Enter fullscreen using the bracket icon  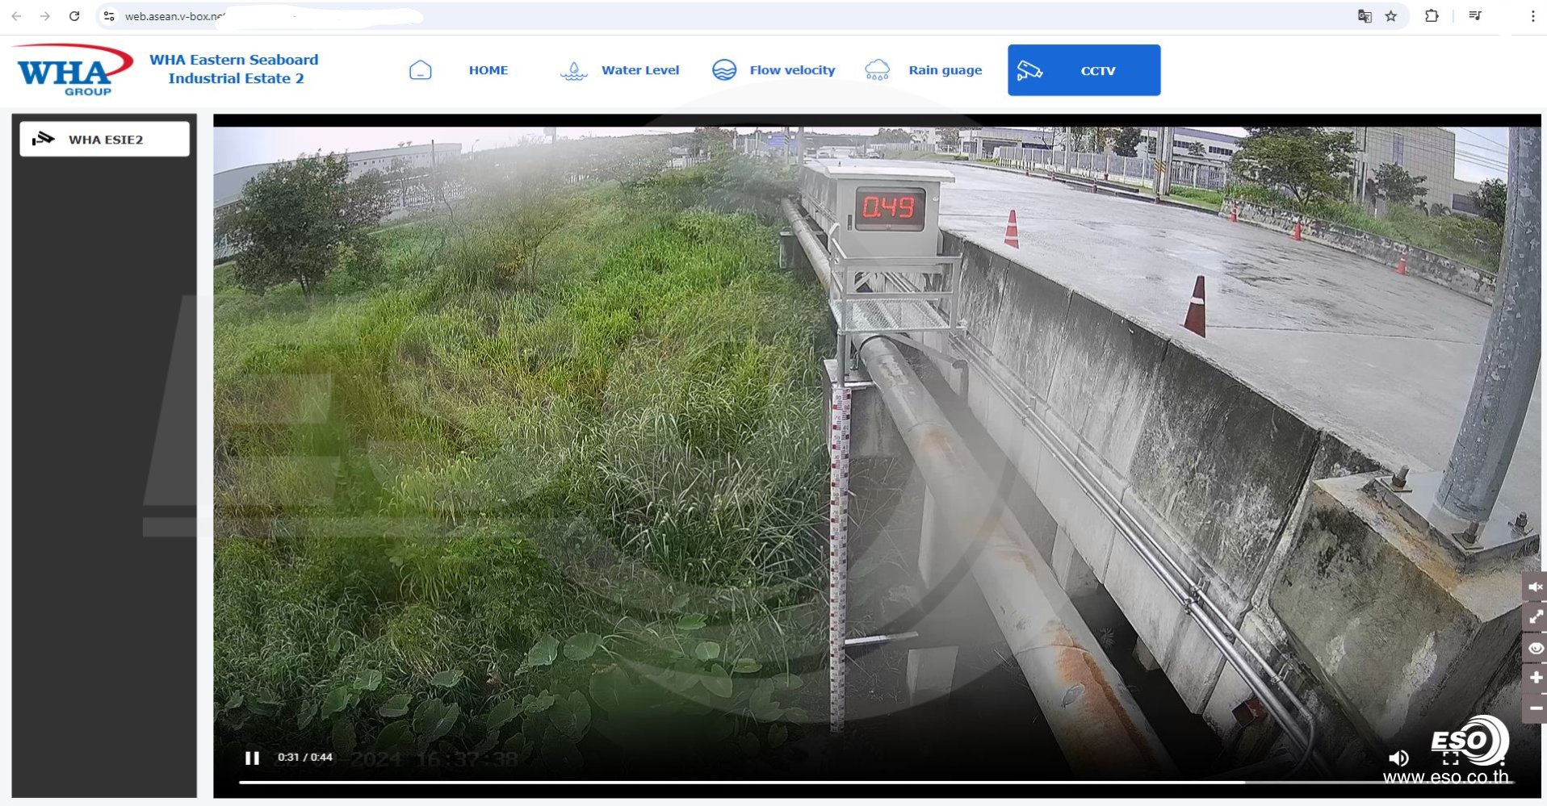point(1450,758)
